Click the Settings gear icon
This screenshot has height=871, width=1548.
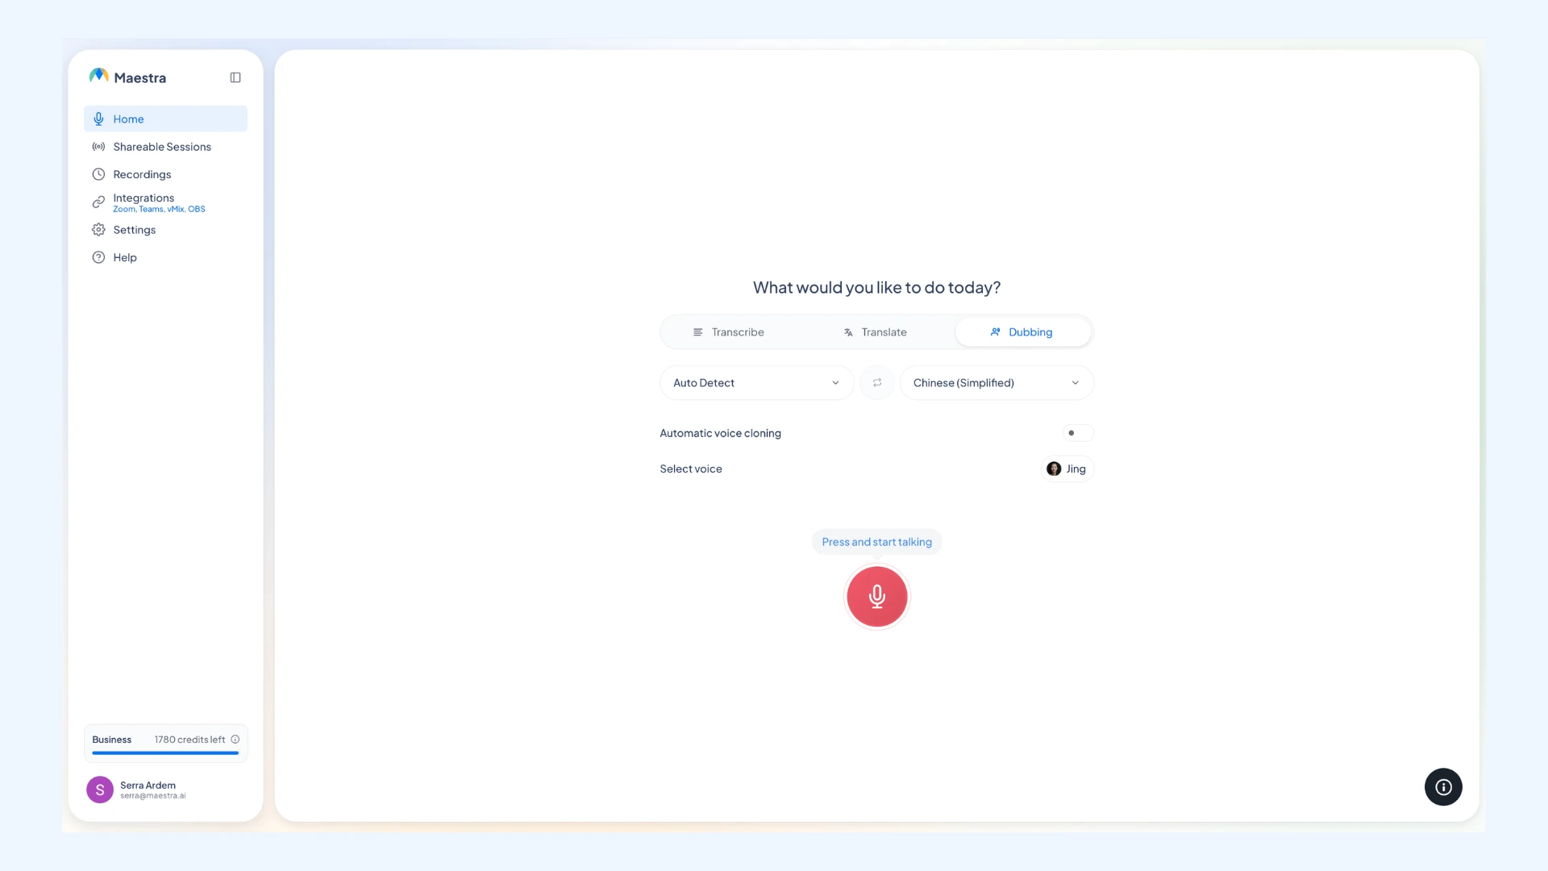98,230
